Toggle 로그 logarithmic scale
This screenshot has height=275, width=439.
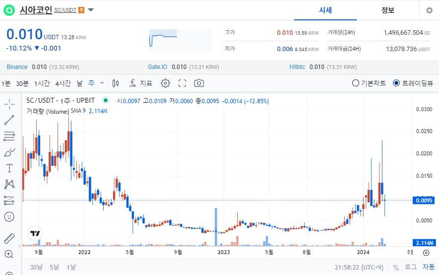tap(411, 267)
